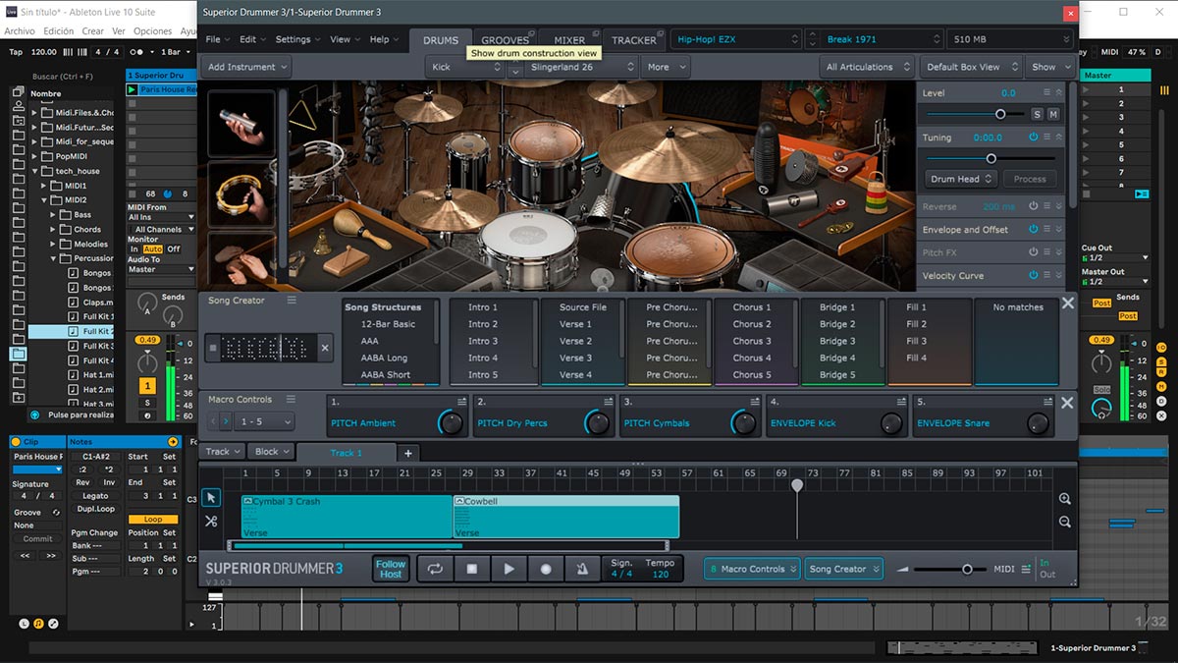Open the Kick instrument selector dropdown

click(x=464, y=67)
